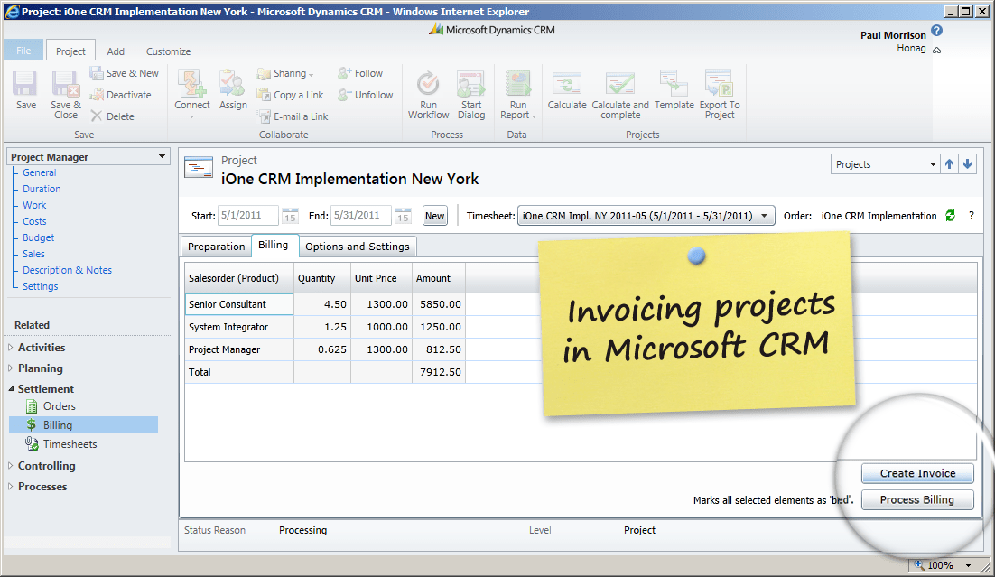Open the Projects record set dropdown
Screen dimensions: 995x577
coord(932,163)
